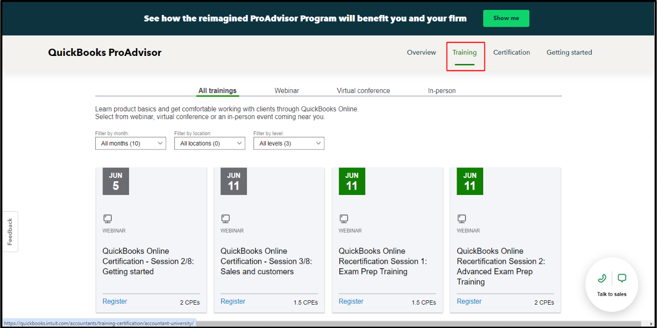The width and height of the screenshot is (657, 328).
Task: Click the JUN 5 date badge
Action: (x=116, y=181)
